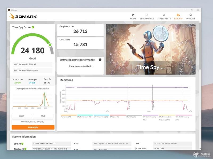Click the SAVE button
This screenshot has width=213, height=159.
coord(43,116)
